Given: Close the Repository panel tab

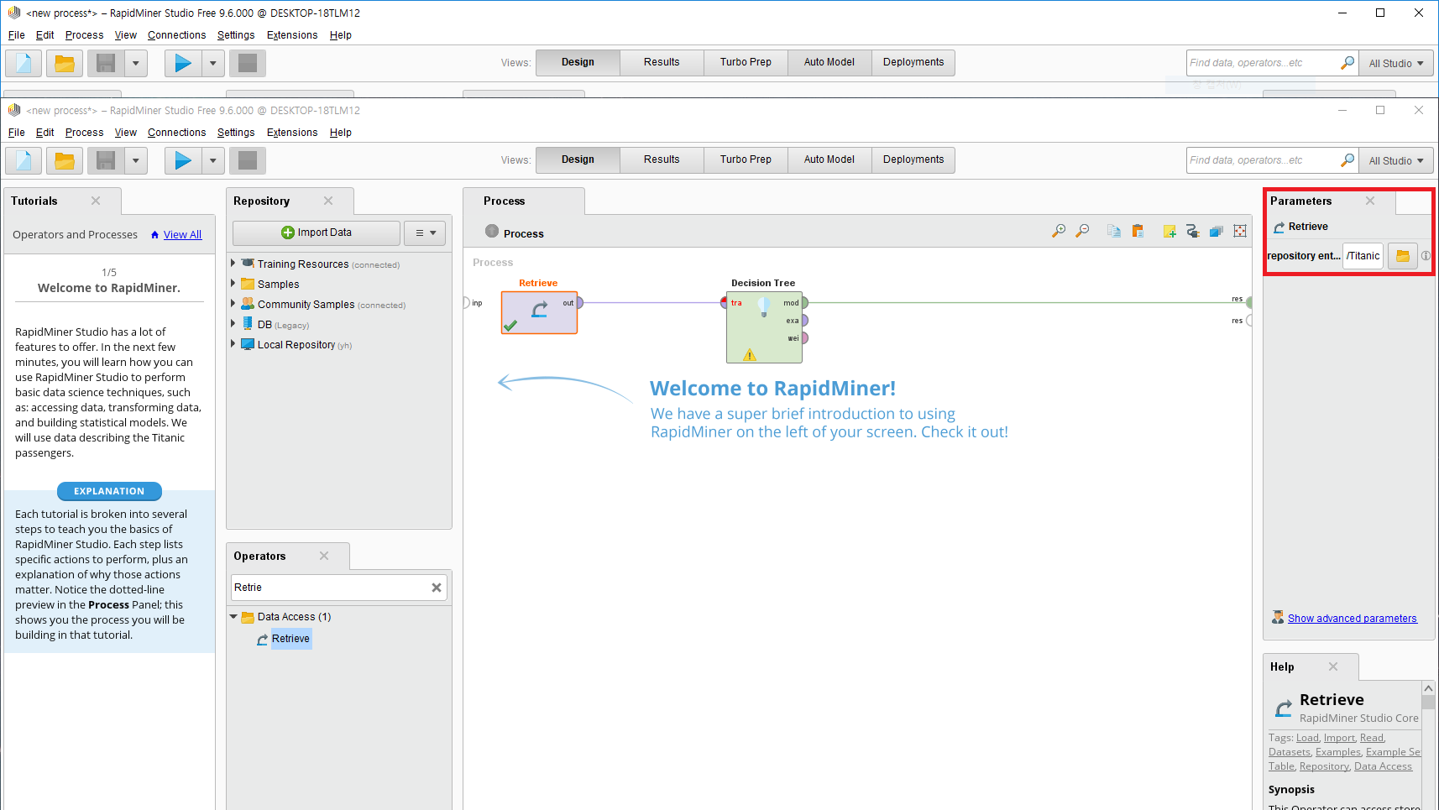Looking at the screenshot, I should pos(328,201).
